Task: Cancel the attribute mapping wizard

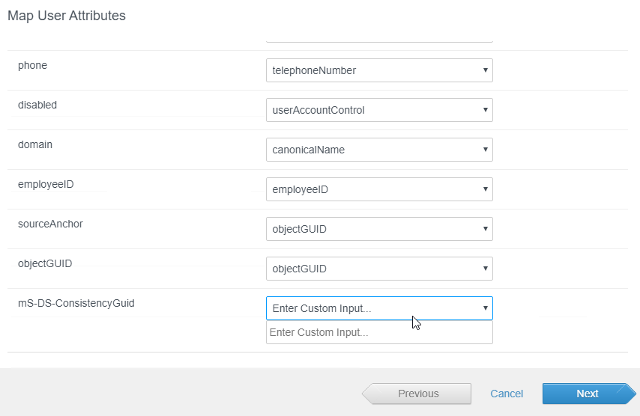Action: pos(507,394)
